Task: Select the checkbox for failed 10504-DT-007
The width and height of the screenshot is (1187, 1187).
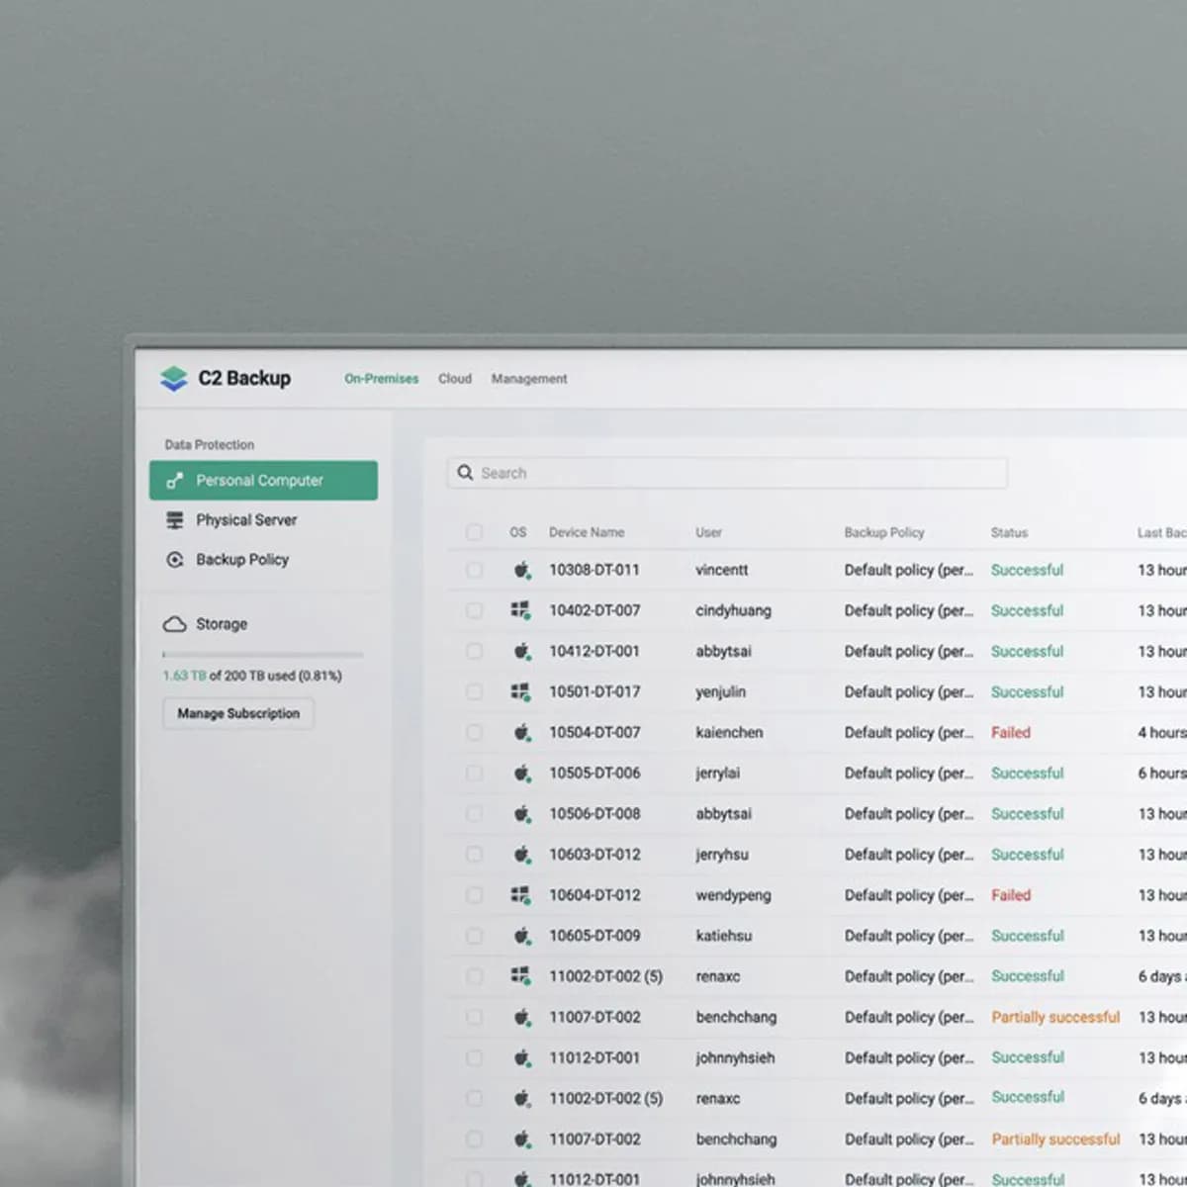Action: click(475, 732)
